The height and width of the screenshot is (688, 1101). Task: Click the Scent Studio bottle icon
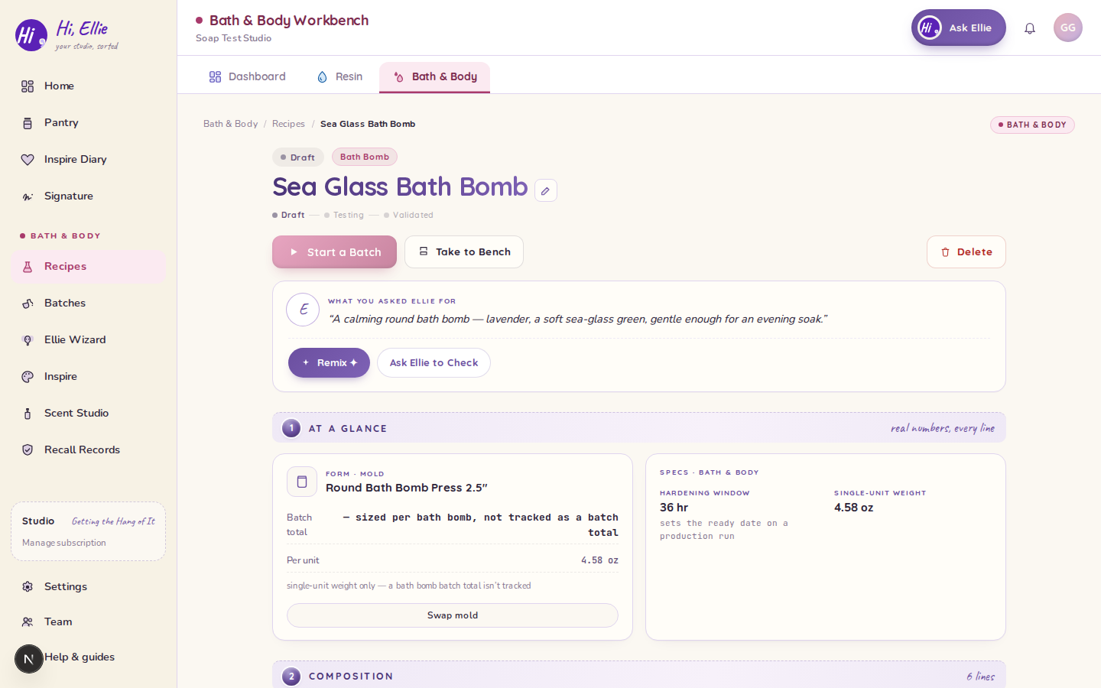(28, 414)
